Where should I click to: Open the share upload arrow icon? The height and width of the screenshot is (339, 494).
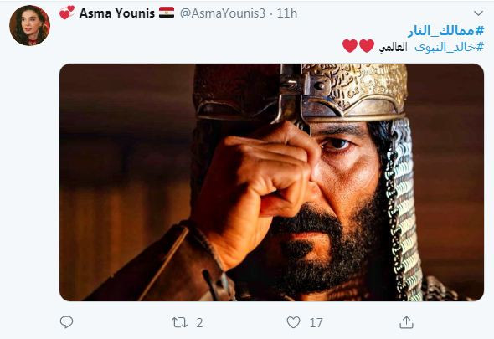pyautogui.click(x=406, y=322)
